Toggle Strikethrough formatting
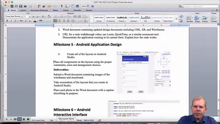The height and width of the screenshot is (124, 220). tap(21, 21)
